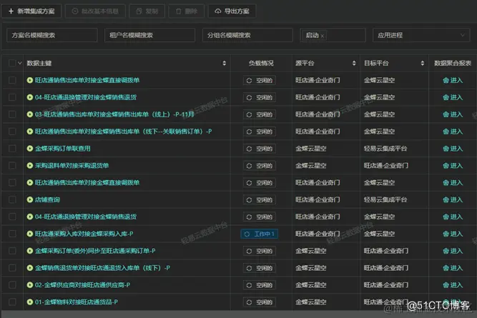Image resolution: width=477 pixels, height=318 pixels.
Task: Click green status icon of 02-金蝶供应商对接旺店通供应商-P
Action: pos(30,285)
